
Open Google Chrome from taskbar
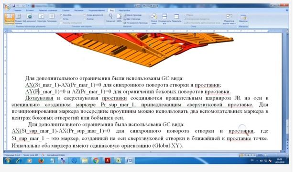(96, 161)
